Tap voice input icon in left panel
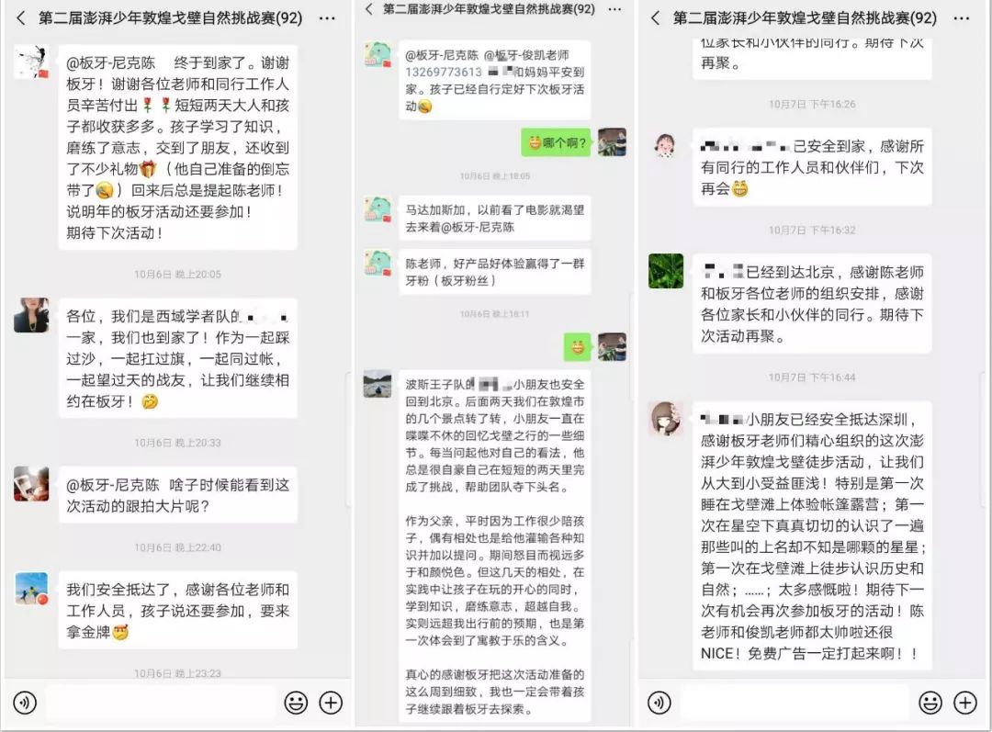This screenshot has width=992, height=732. [x=25, y=703]
